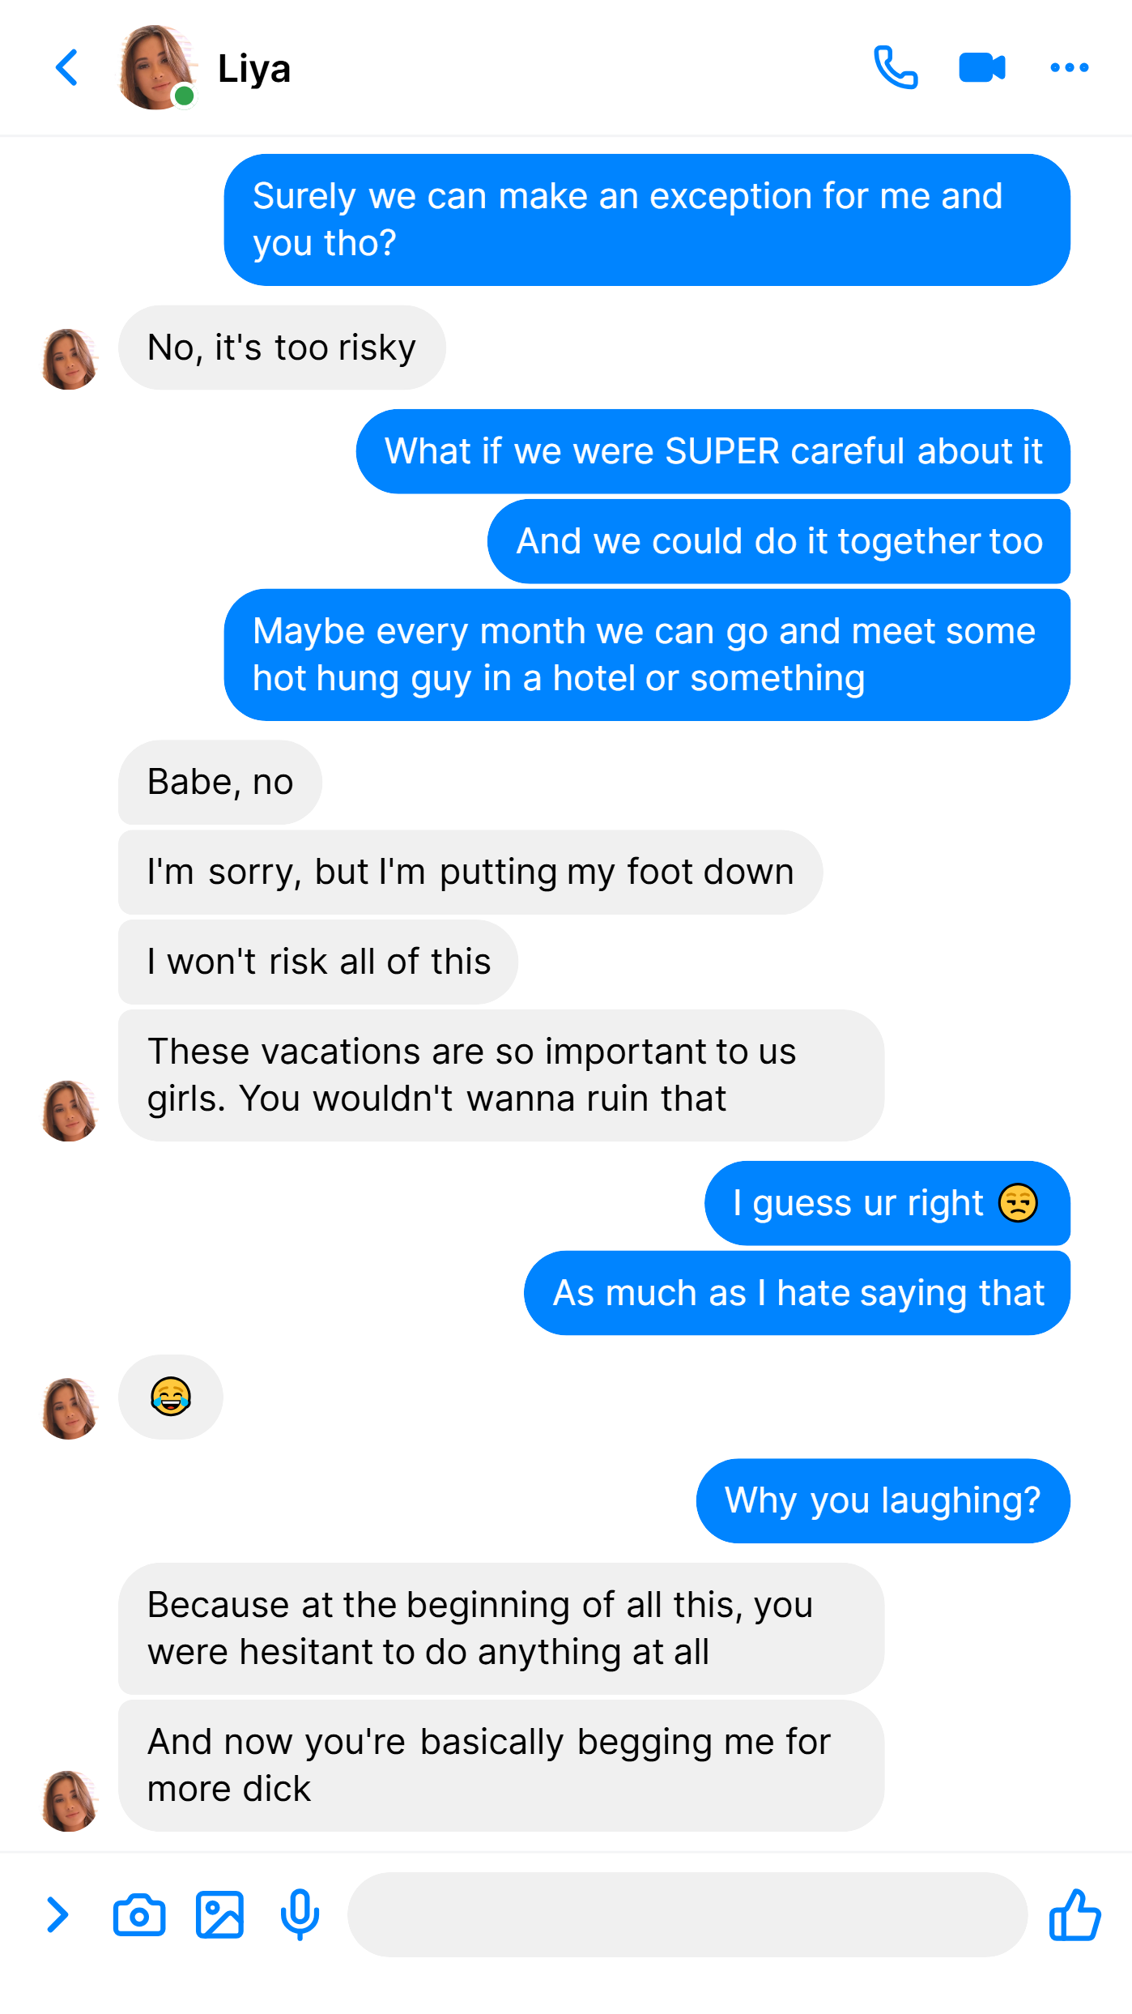1132x2014 pixels.
Task: Focus the message text input field
Action: [x=687, y=1915]
